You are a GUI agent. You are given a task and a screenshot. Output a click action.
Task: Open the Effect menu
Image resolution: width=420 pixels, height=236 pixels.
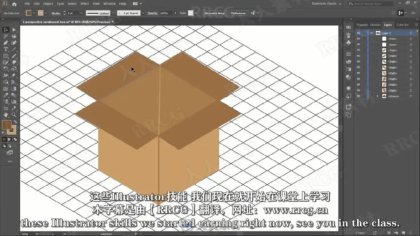[x=85, y=3]
